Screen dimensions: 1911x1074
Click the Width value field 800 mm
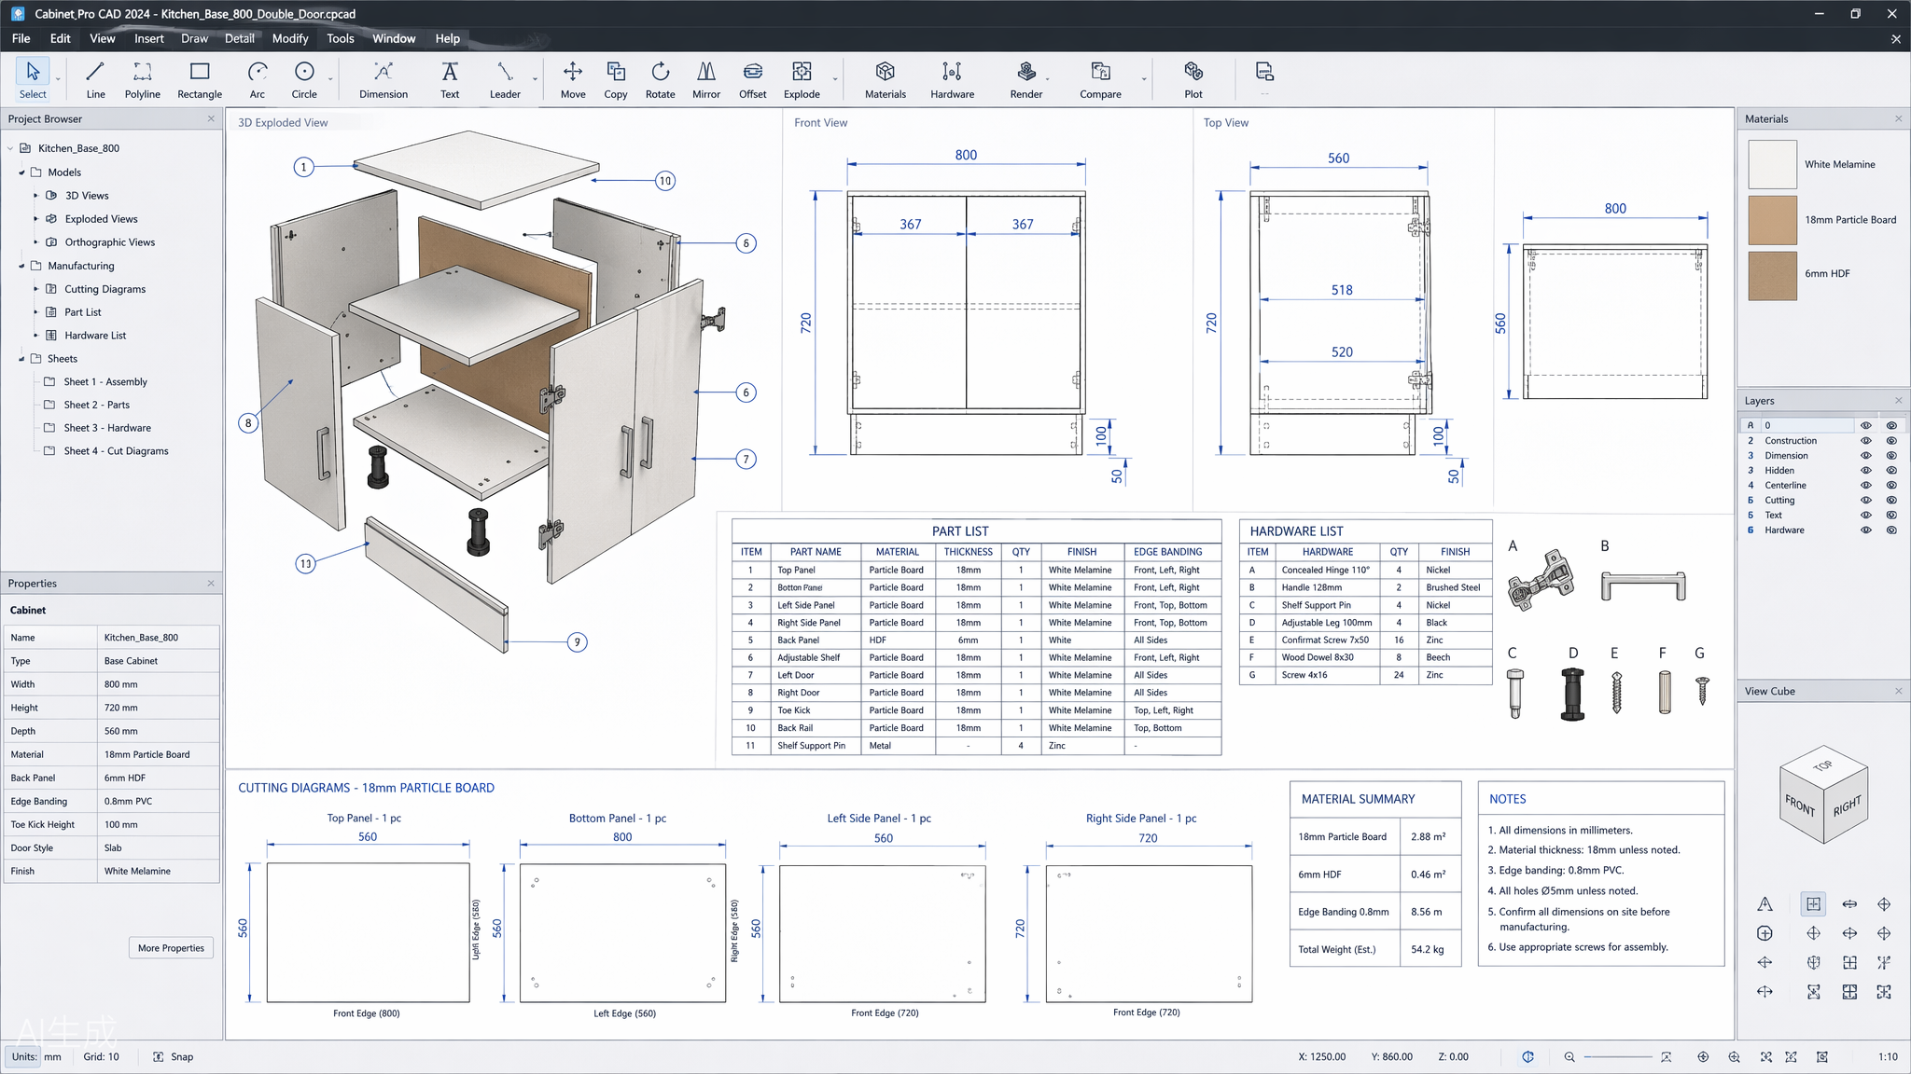coord(159,684)
